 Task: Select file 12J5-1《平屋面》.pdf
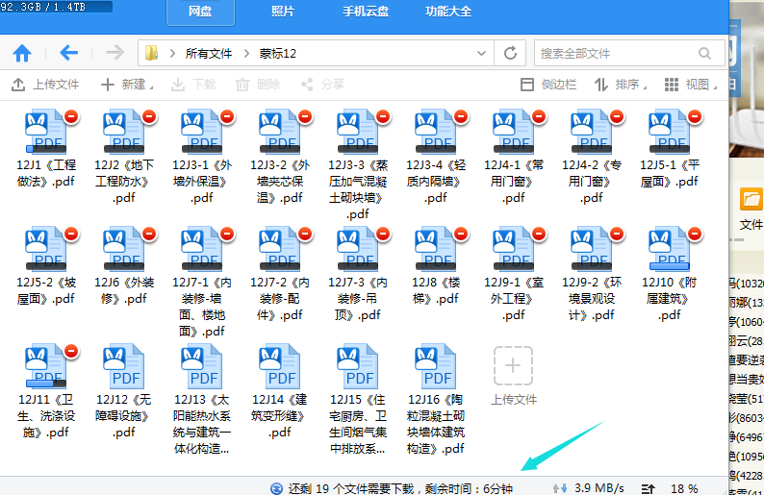(x=670, y=149)
